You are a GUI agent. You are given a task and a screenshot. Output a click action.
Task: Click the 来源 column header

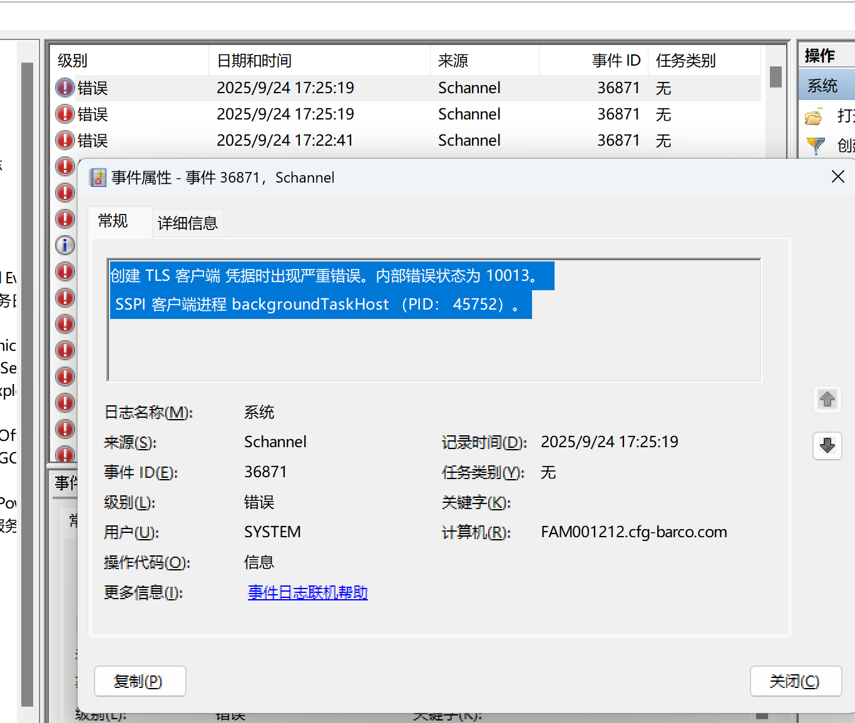coord(452,60)
